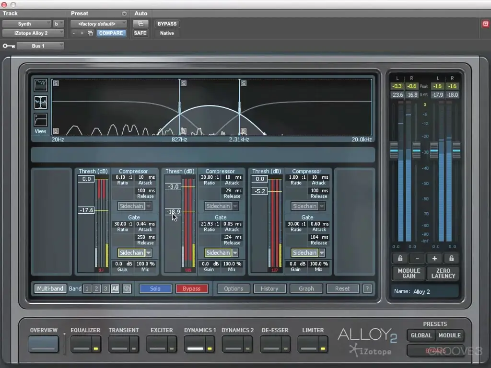Select Band 2 number button
The height and width of the screenshot is (368, 491).
(x=96, y=288)
